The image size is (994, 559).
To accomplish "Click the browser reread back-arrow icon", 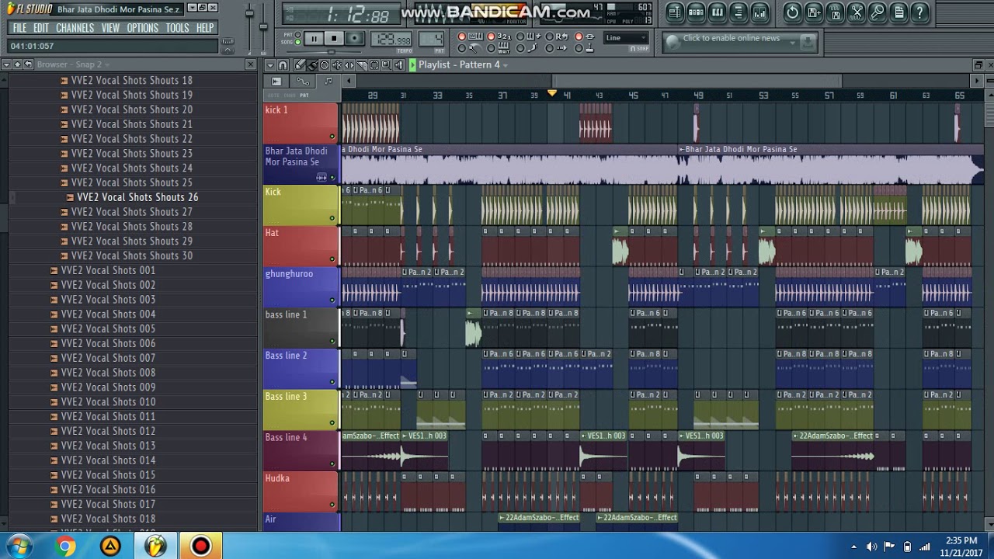I will click(x=28, y=64).
